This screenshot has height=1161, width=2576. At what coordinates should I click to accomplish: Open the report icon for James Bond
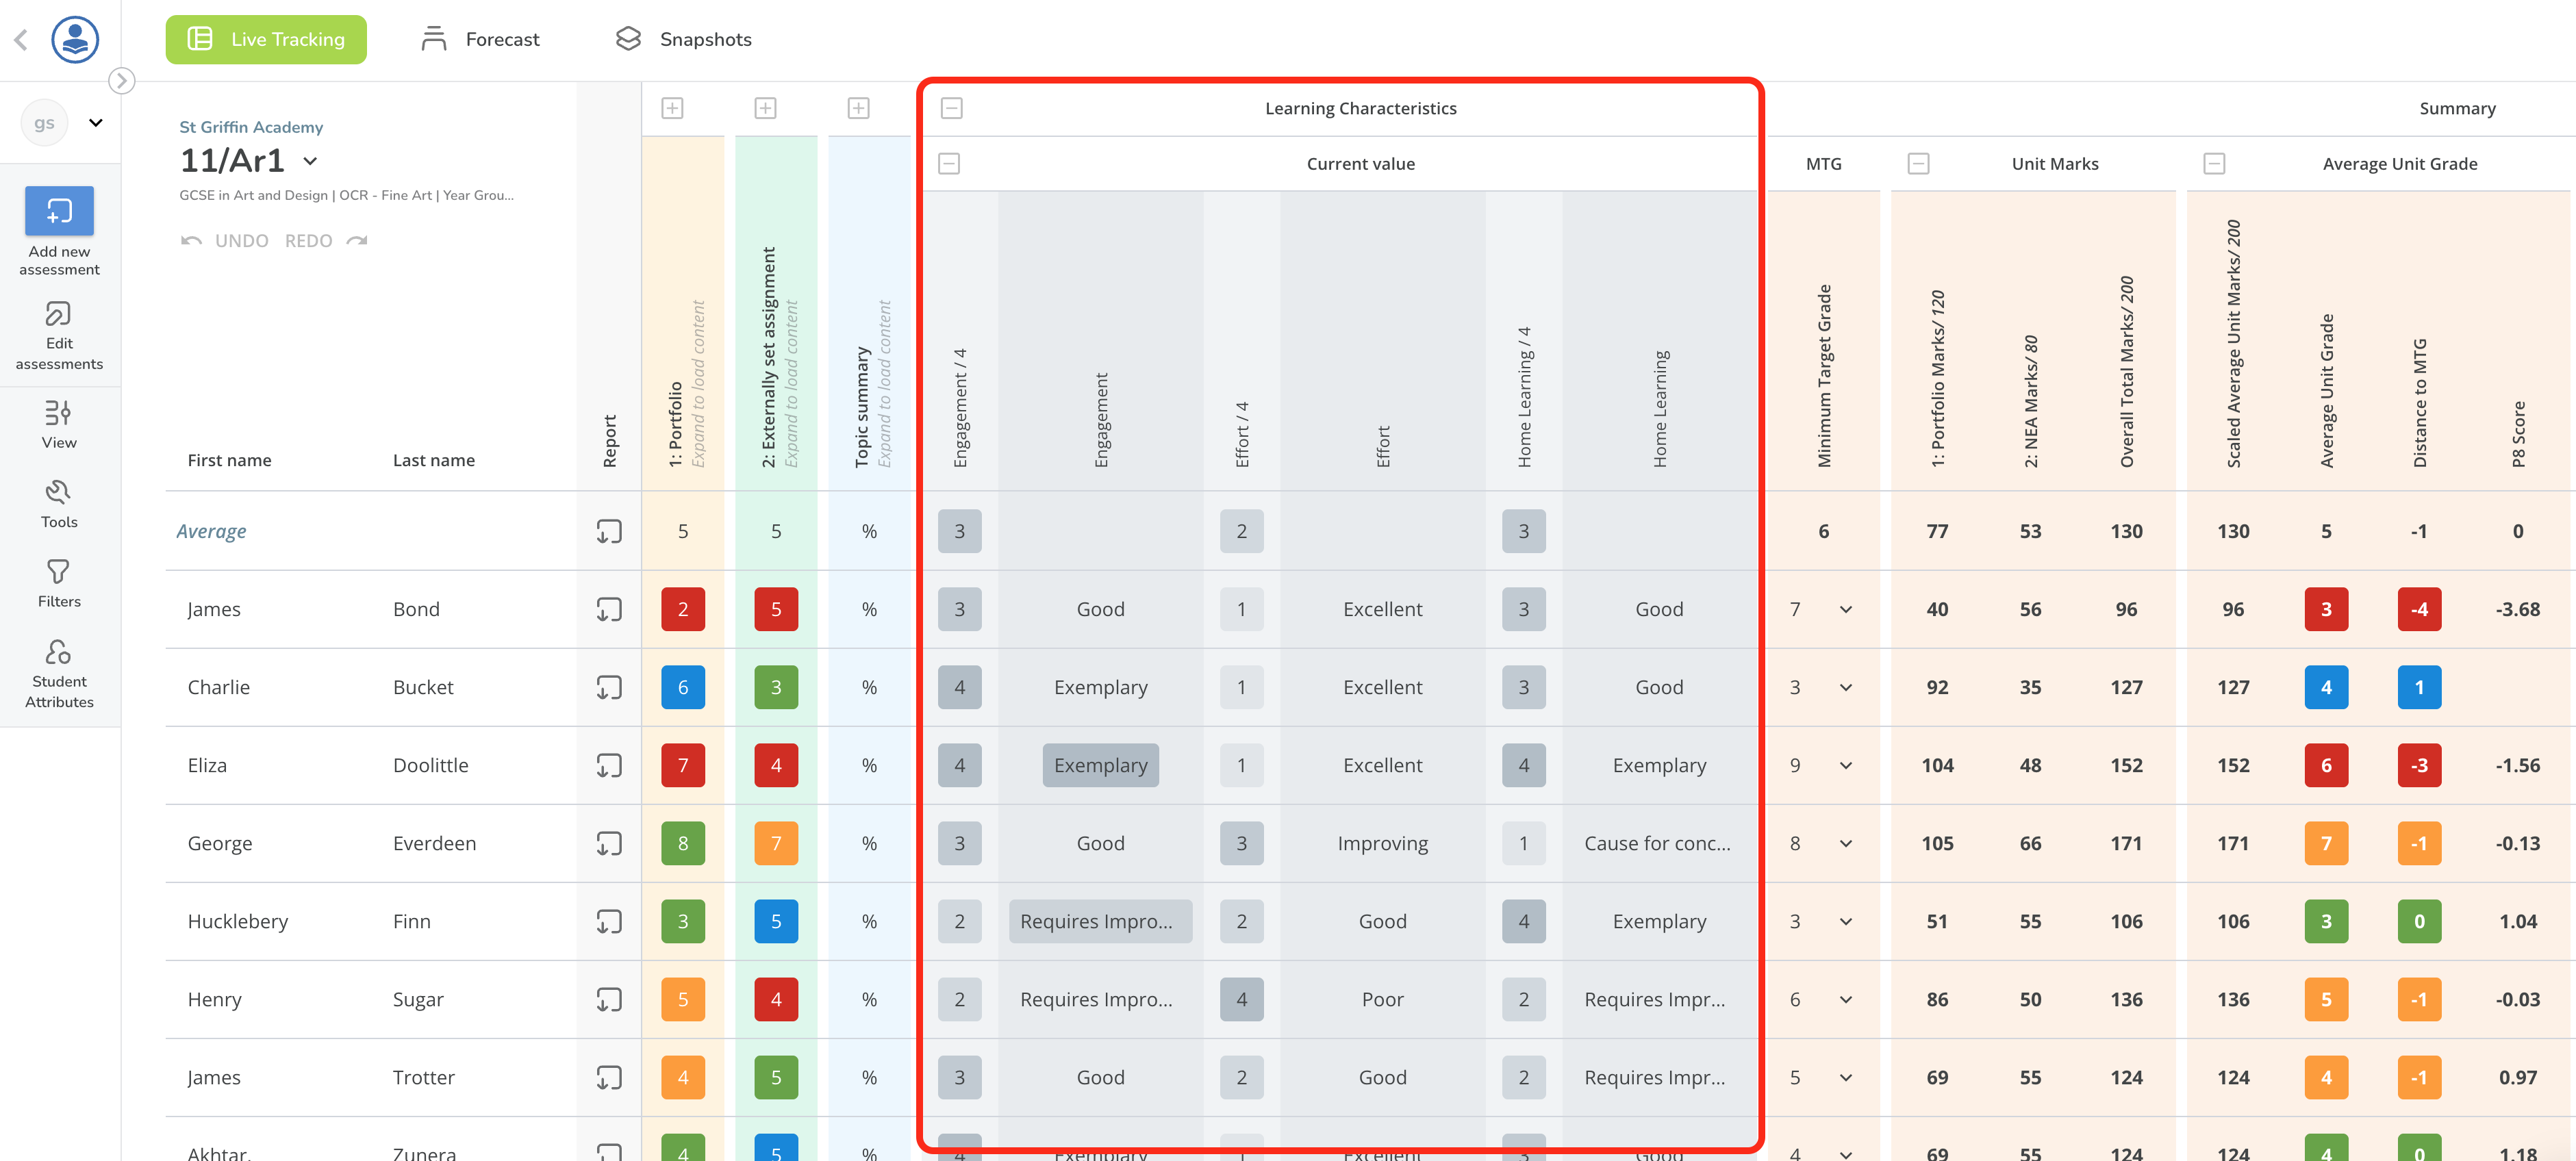[x=609, y=609]
